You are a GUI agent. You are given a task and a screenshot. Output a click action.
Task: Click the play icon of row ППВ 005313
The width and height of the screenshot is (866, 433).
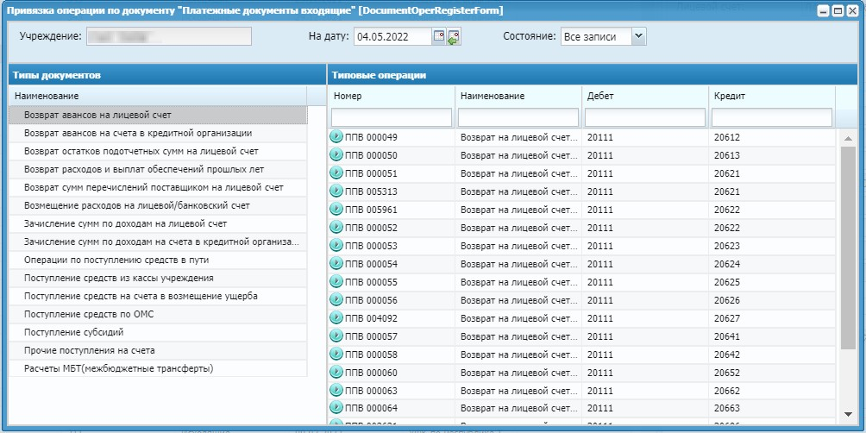pyautogui.click(x=336, y=191)
